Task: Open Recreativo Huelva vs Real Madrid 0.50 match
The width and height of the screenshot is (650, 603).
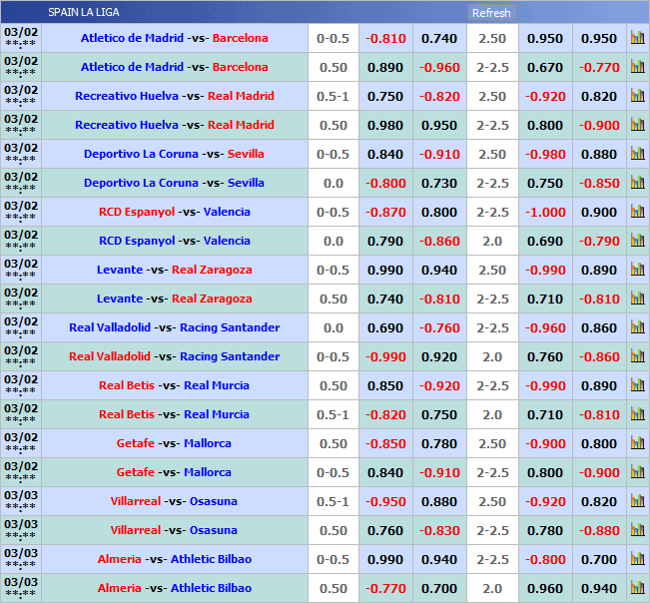Action: coord(174,125)
